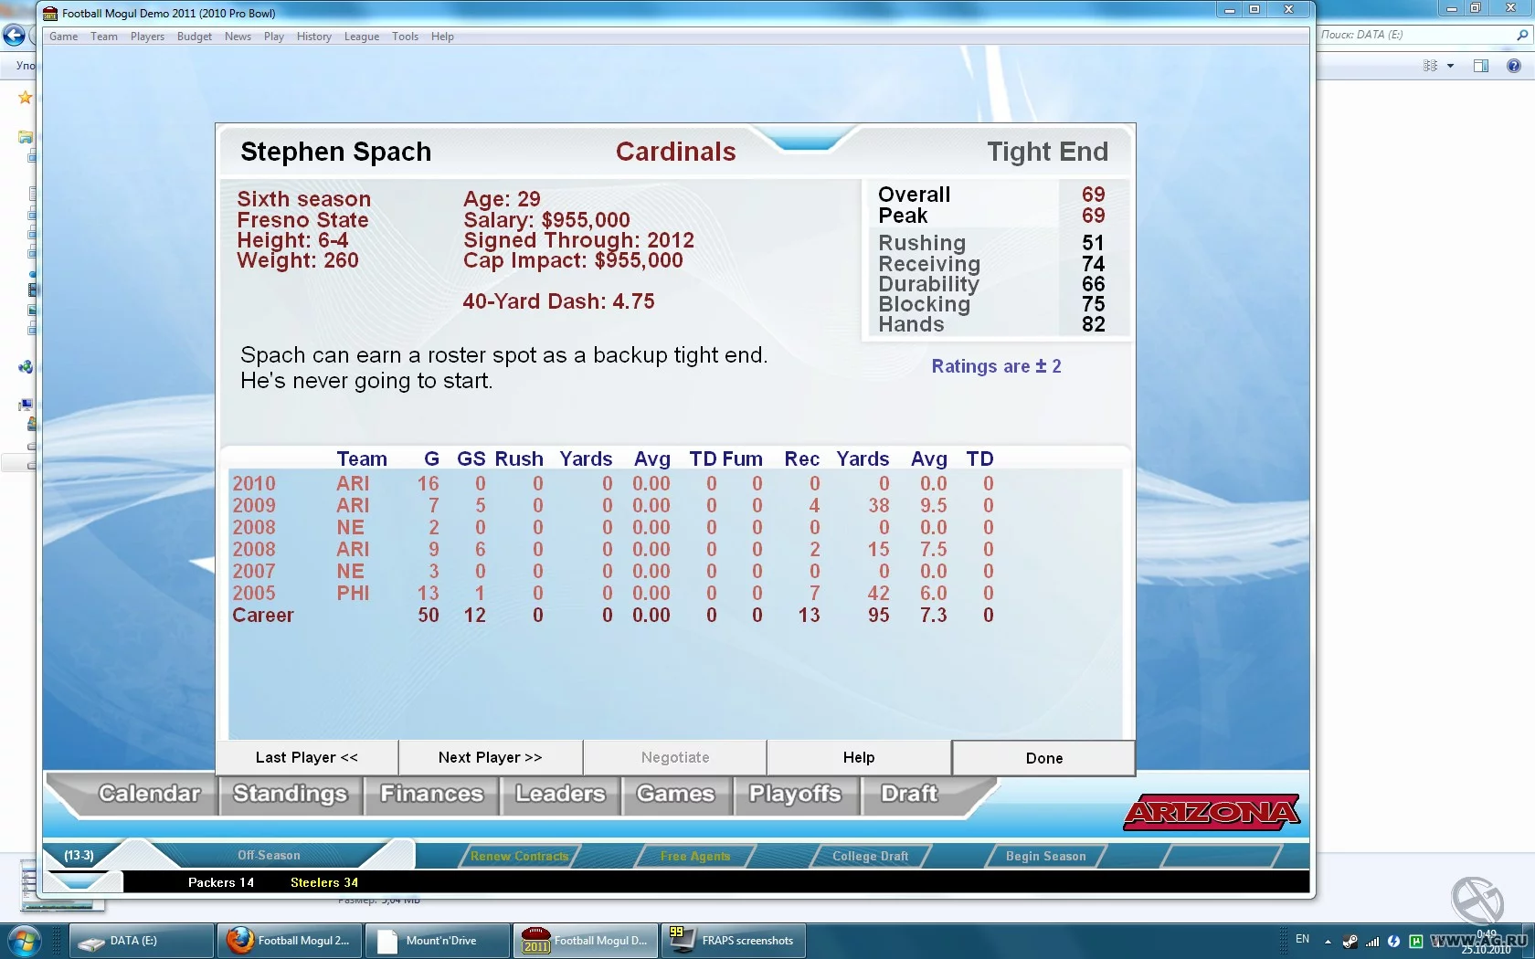Image resolution: width=1535 pixels, height=959 pixels.
Task: Select College Draft stage
Action: (870, 856)
